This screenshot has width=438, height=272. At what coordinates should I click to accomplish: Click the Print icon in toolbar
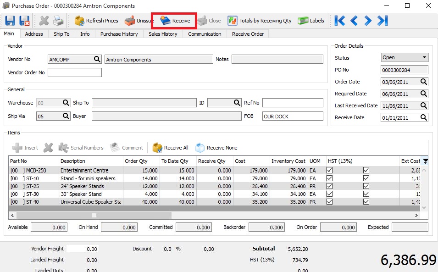58,21
